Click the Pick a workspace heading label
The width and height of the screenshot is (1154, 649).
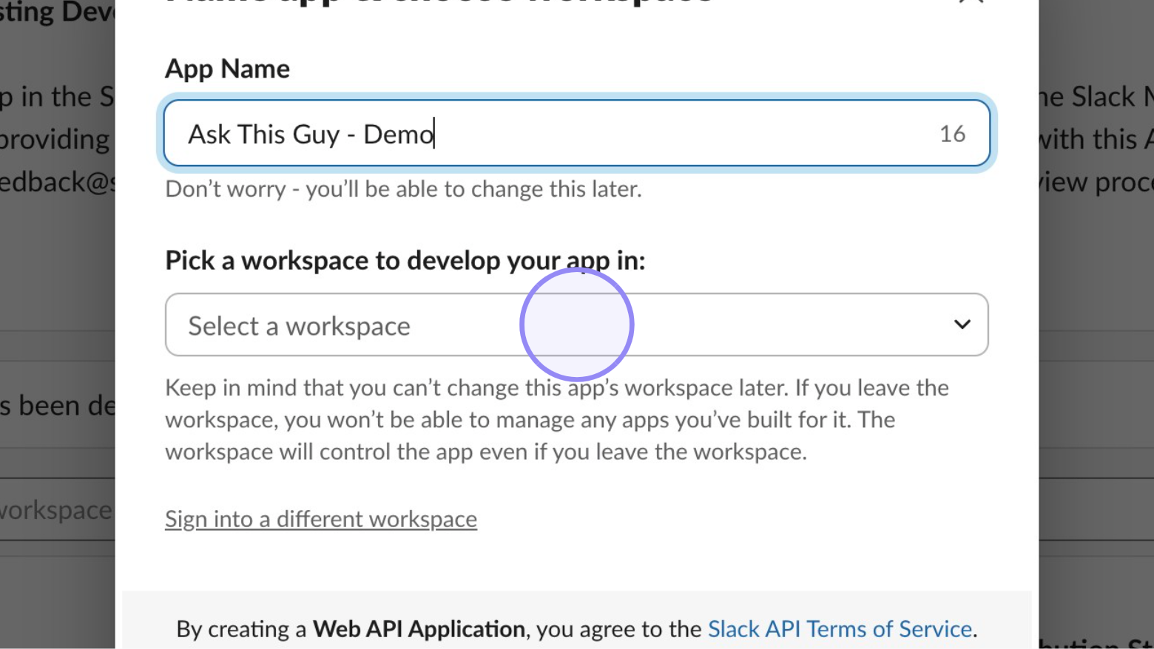[405, 260]
